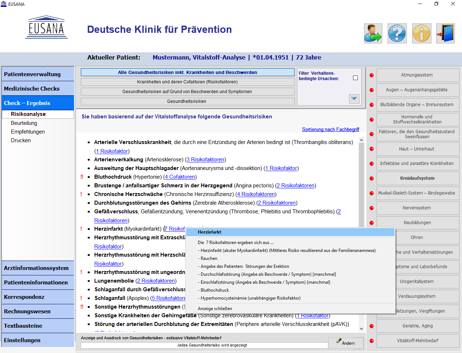Click the red dot beside Haut – Unterhaut
The image size is (462, 353).
pyautogui.click(x=371, y=149)
